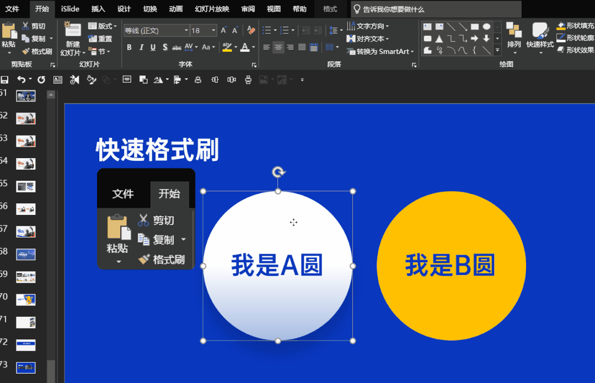The width and height of the screenshot is (595, 383).
Task: Toggle Italic formatting
Action: tap(141, 47)
